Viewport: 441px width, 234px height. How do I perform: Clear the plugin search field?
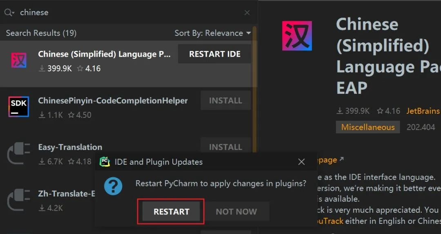(x=247, y=13)
